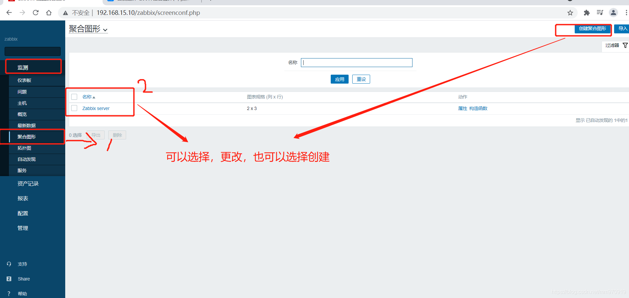Click the 2 x 3 table cell

point(252,108)
